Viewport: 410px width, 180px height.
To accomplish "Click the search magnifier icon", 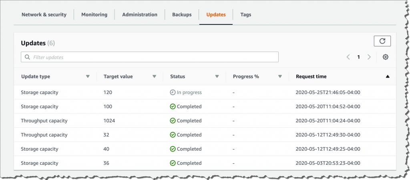I will [27, 57].
